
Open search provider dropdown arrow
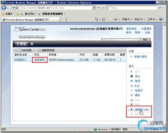163,8
